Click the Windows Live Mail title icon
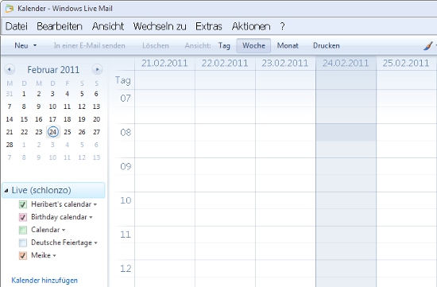437x287 pixels. 10,9
